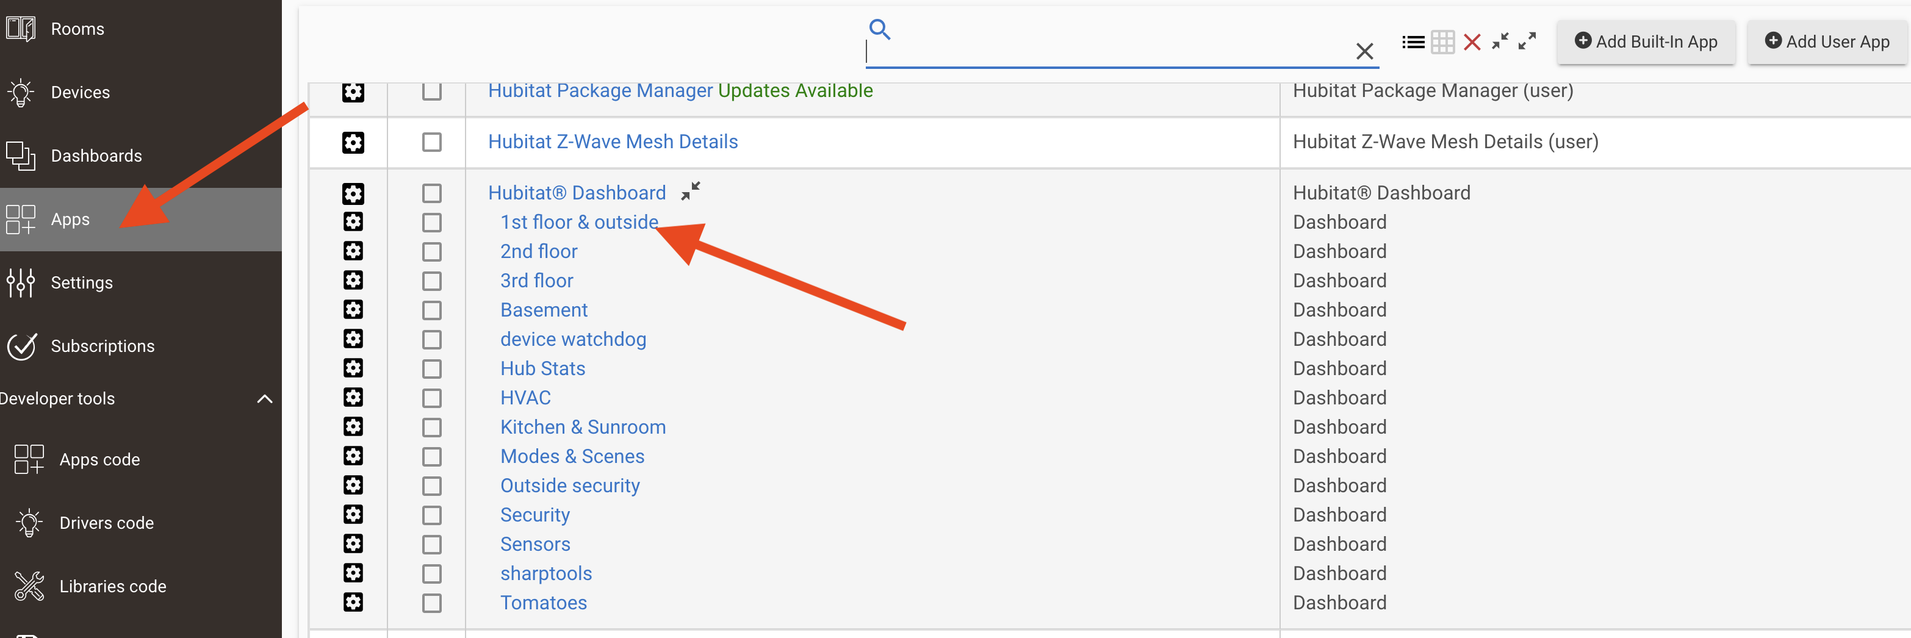Open gear icon for 1st floor & outside

point(353,222)
